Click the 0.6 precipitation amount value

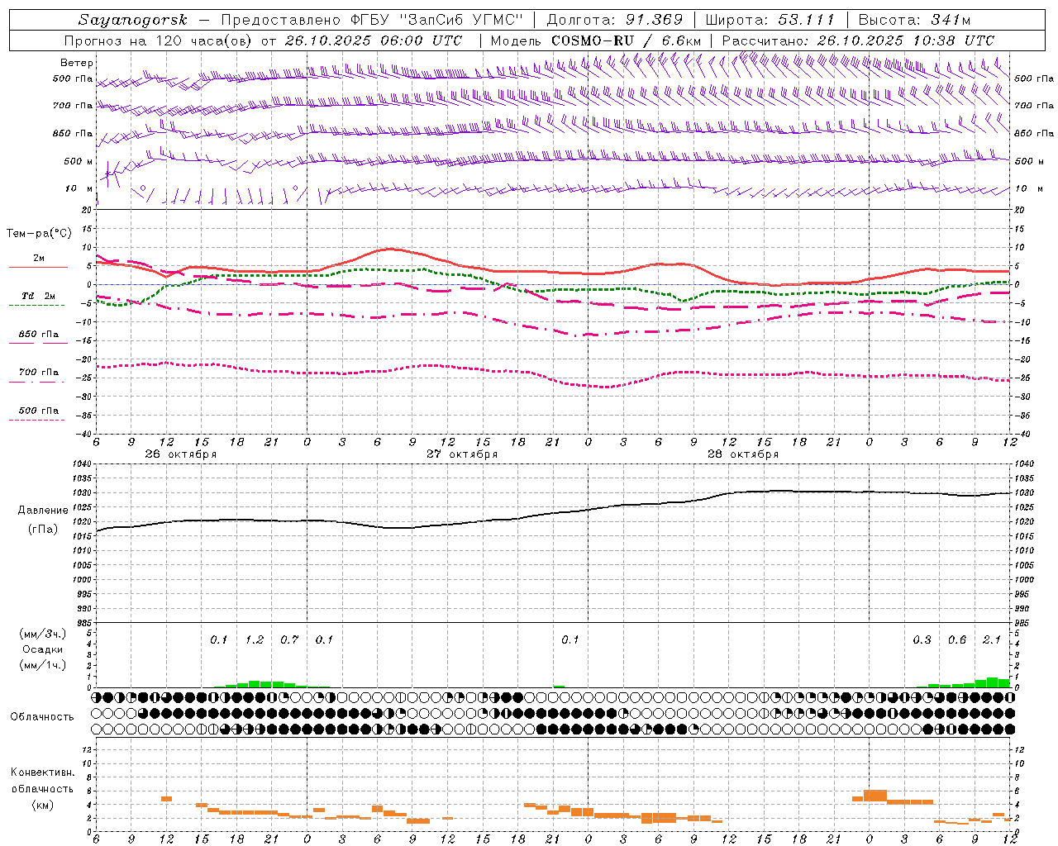tap(957, 640)
